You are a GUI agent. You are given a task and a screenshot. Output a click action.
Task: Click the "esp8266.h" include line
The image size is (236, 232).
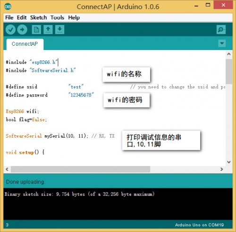click(32, 62)
